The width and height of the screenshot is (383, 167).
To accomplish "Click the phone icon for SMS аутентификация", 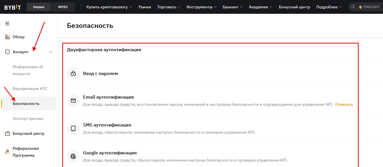I will 73,128.
